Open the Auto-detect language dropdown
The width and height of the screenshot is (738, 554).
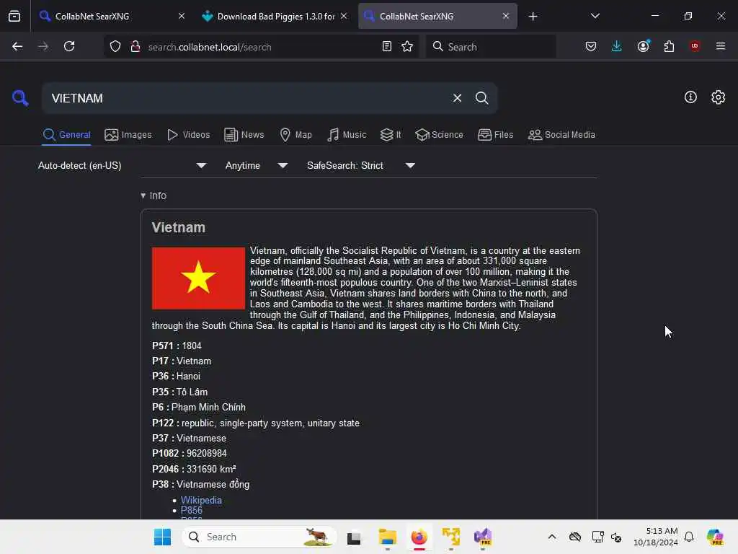pyautogui.click(x=123, y=165)
